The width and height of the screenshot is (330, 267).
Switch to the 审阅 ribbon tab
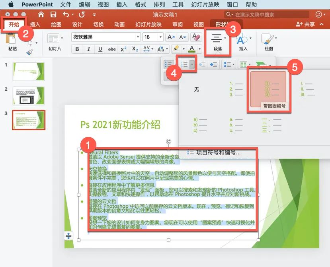178,24
